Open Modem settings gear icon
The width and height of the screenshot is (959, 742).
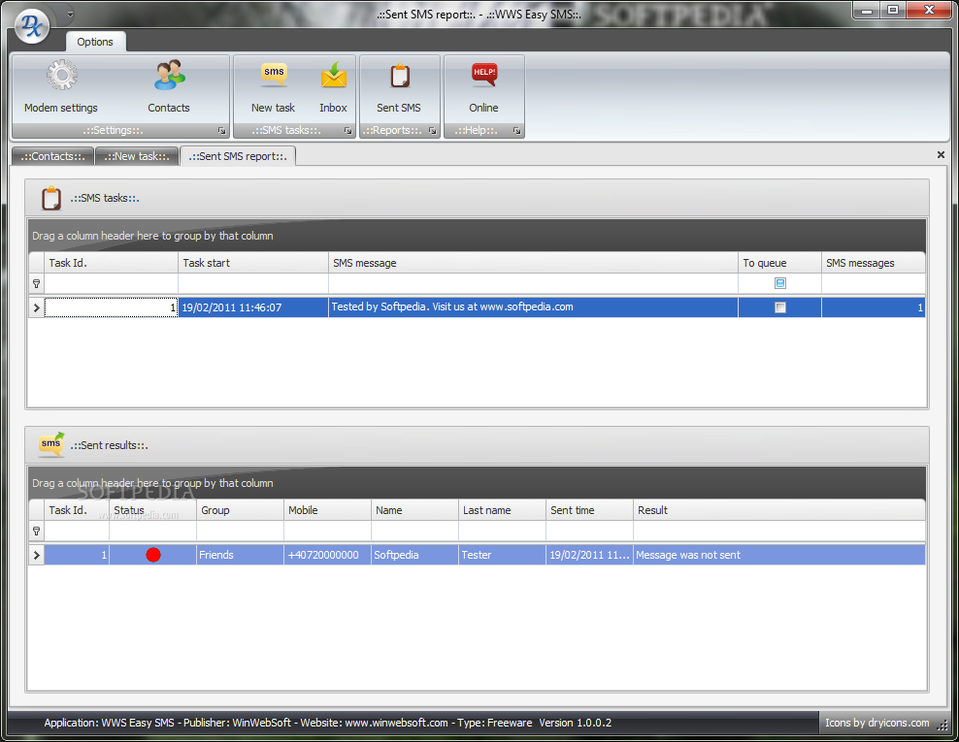[x=61, y=76]
